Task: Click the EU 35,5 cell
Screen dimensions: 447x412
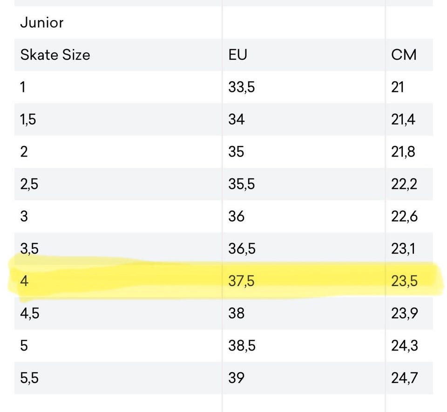Action: [x=242, y=184]
